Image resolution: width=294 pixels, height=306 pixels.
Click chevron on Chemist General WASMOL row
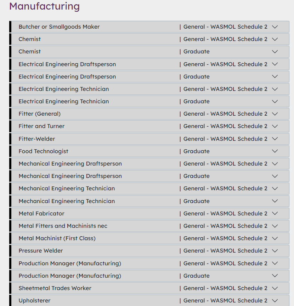(275, 39)
